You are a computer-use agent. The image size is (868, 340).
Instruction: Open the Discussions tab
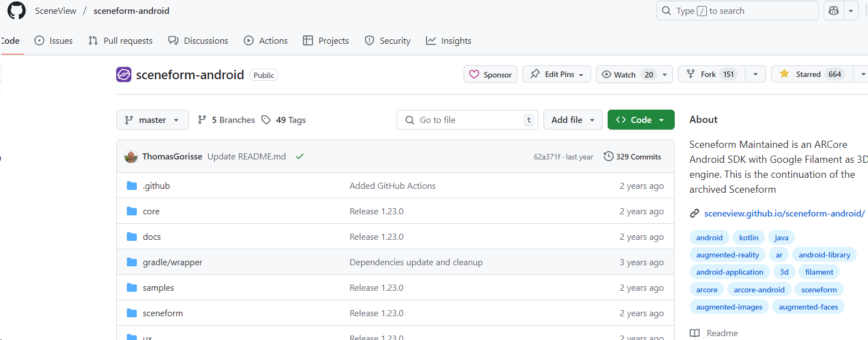pos(198,40)
